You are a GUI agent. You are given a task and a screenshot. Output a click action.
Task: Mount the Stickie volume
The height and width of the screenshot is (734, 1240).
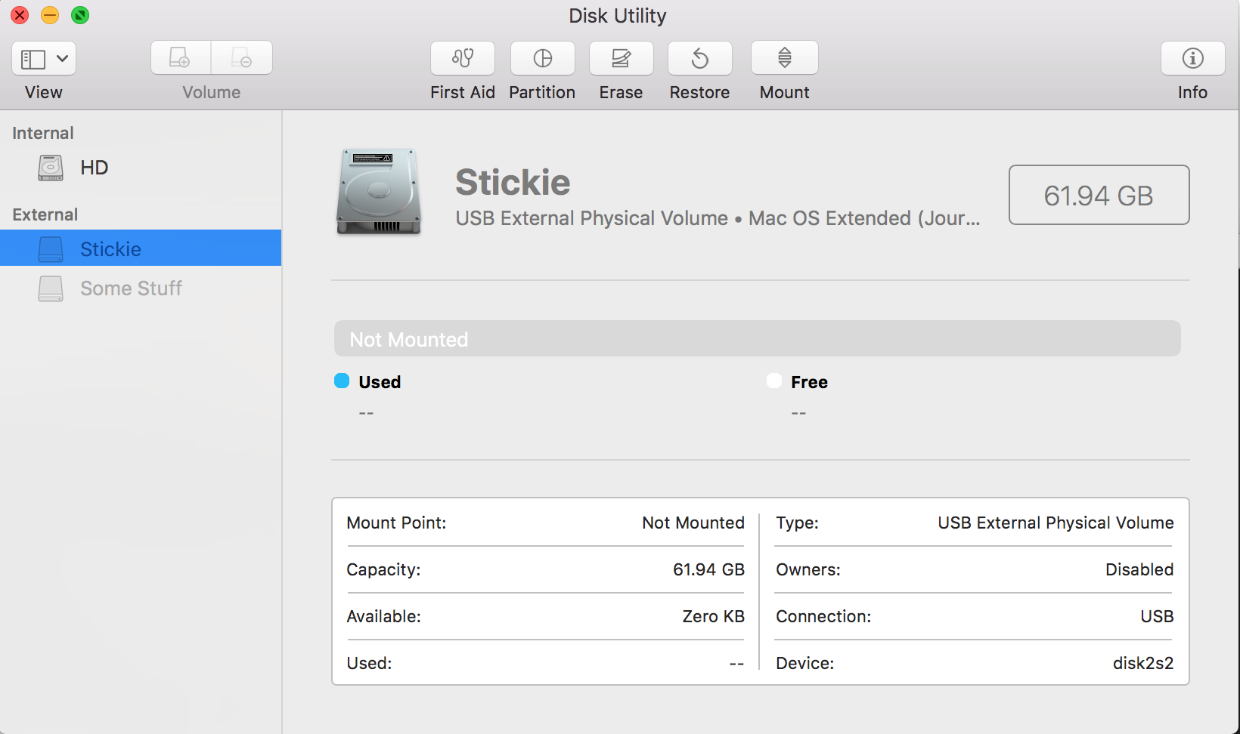click(784, 59)
